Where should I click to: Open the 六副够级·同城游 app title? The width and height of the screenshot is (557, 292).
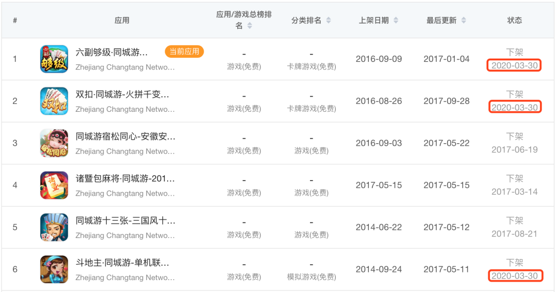(x=111, y=53)
